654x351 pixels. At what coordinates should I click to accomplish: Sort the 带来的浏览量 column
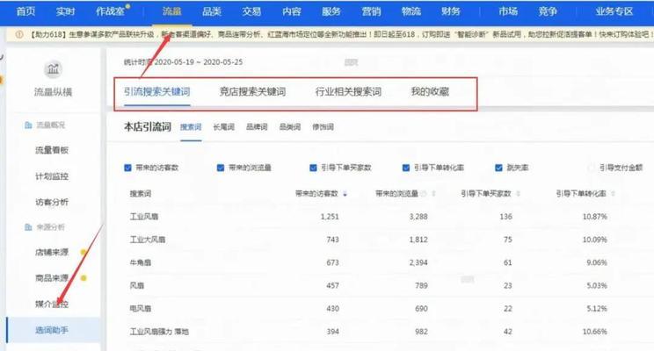click(434, 194)
